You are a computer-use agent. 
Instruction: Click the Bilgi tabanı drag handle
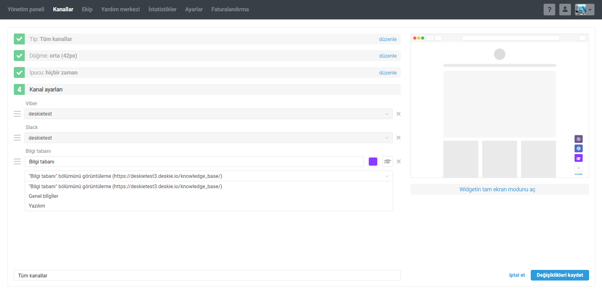tap(17, 162)
